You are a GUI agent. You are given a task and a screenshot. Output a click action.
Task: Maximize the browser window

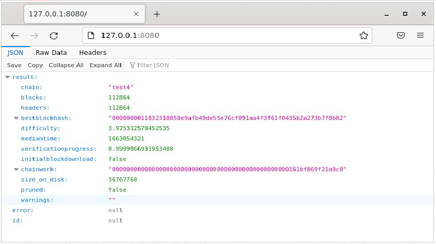coord(405,14)
